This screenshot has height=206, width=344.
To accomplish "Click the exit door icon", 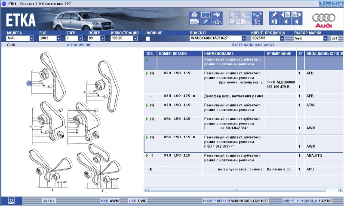I will point(274,22).
